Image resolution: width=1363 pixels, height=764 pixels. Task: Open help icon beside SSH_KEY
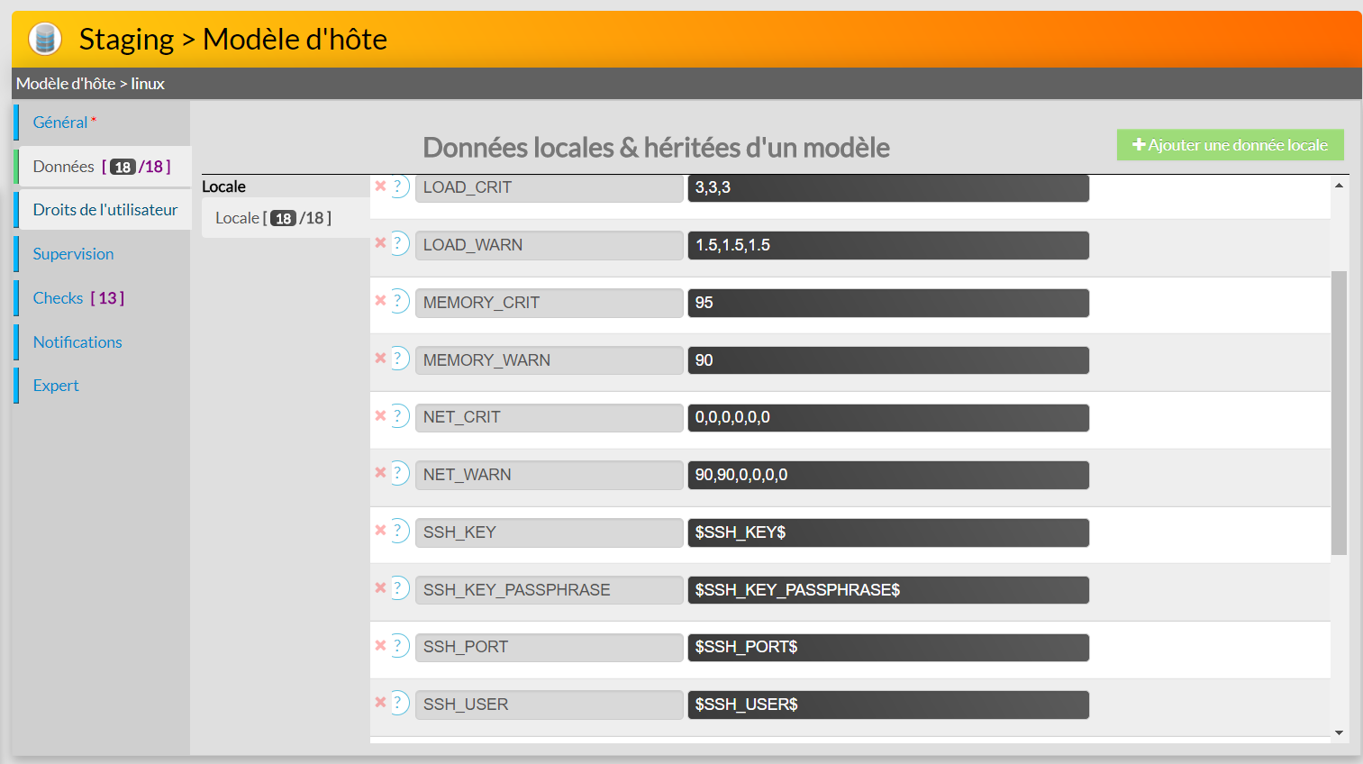399,531
